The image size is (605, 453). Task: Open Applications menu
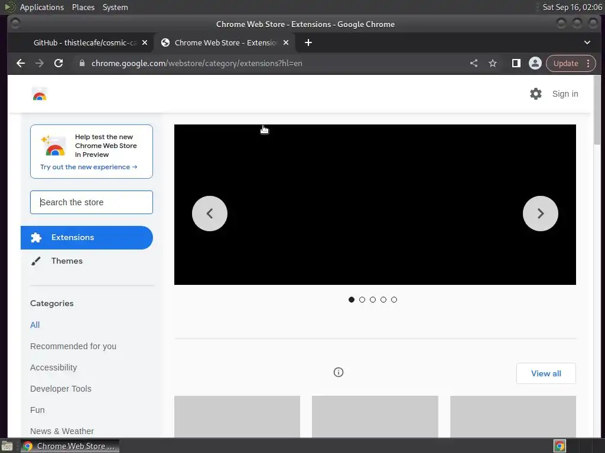pyautogui.click(x=42, y=7)
